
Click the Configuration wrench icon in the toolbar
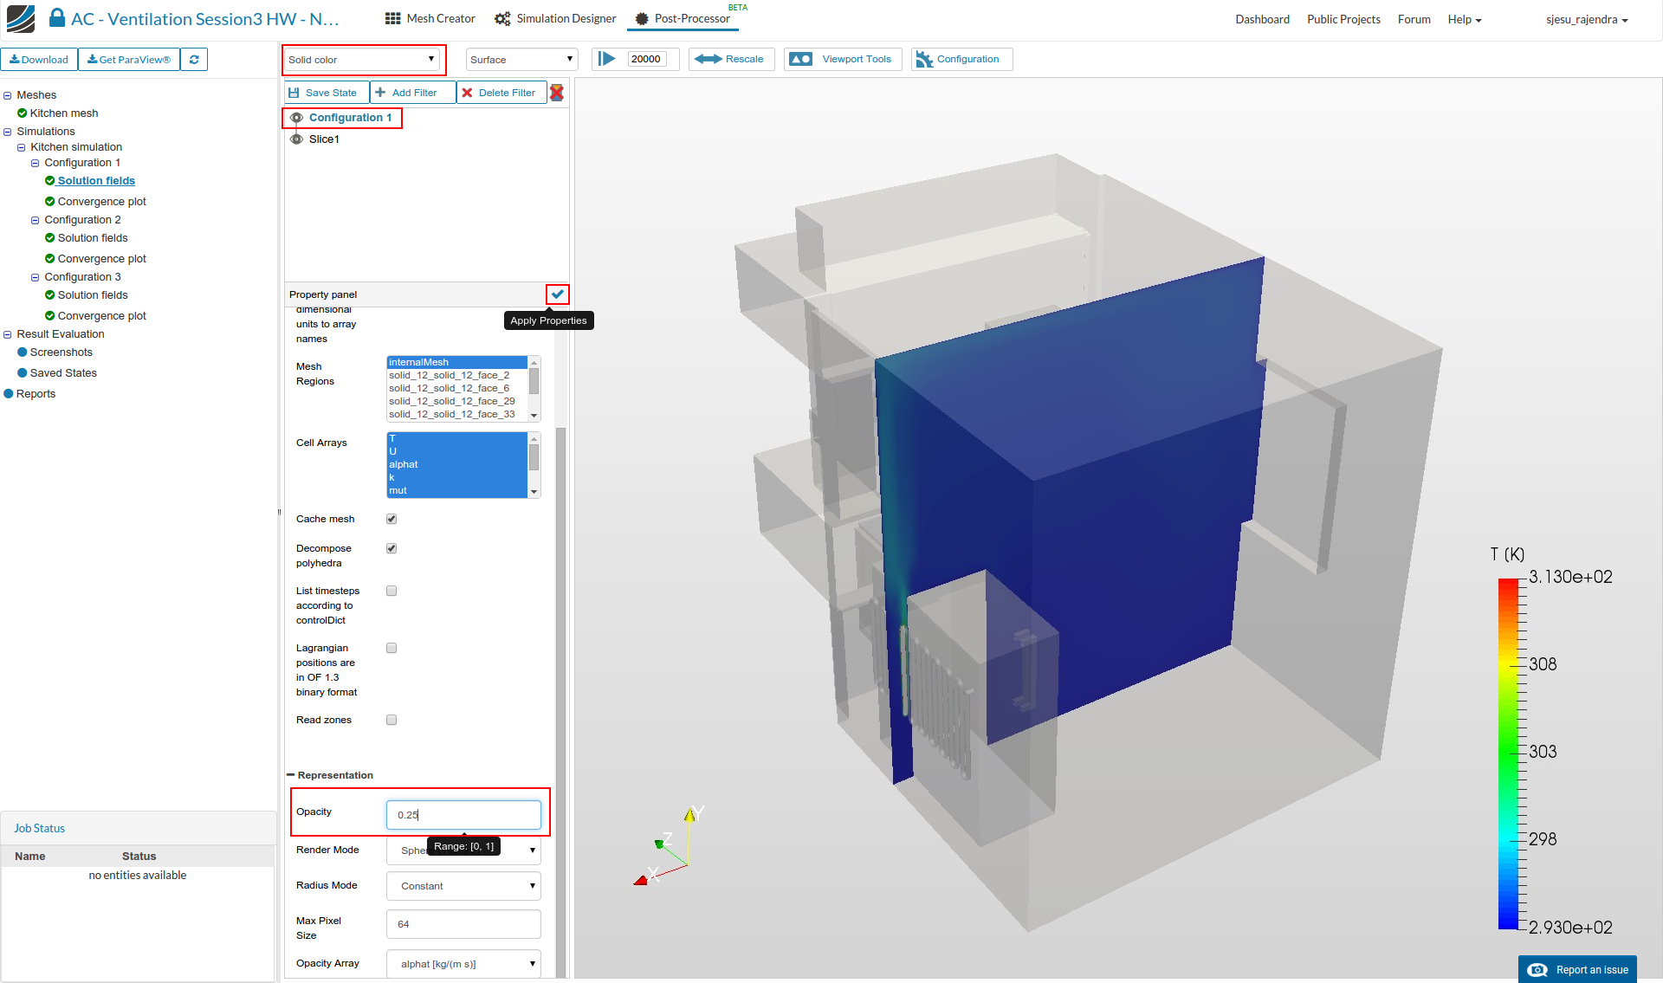(x=925, y=59)
